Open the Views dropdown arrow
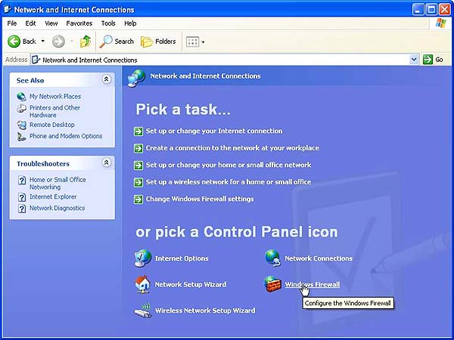 203,42
